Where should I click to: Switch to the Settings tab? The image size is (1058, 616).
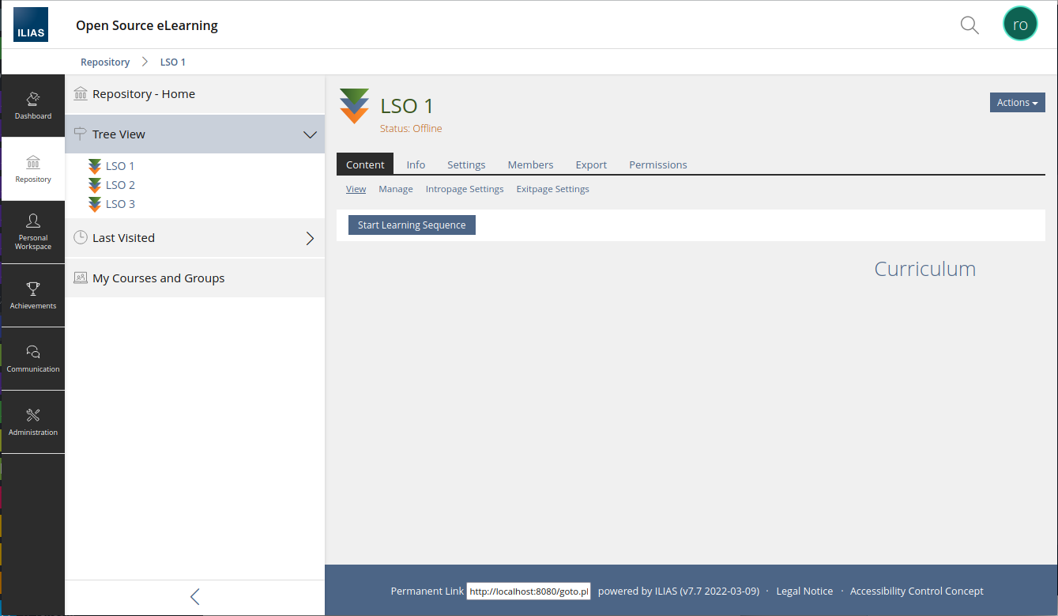(x=466, y=164)
